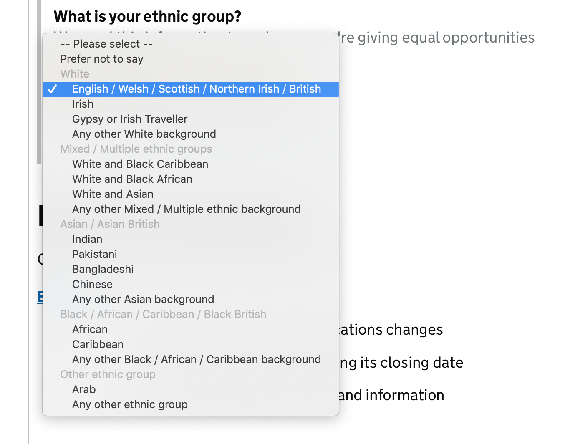Image resolution: width=570 pixels, height=444 pixels.
Task: Choose 'Indian' under Asian / Asian British
Action: click(87, 239)
